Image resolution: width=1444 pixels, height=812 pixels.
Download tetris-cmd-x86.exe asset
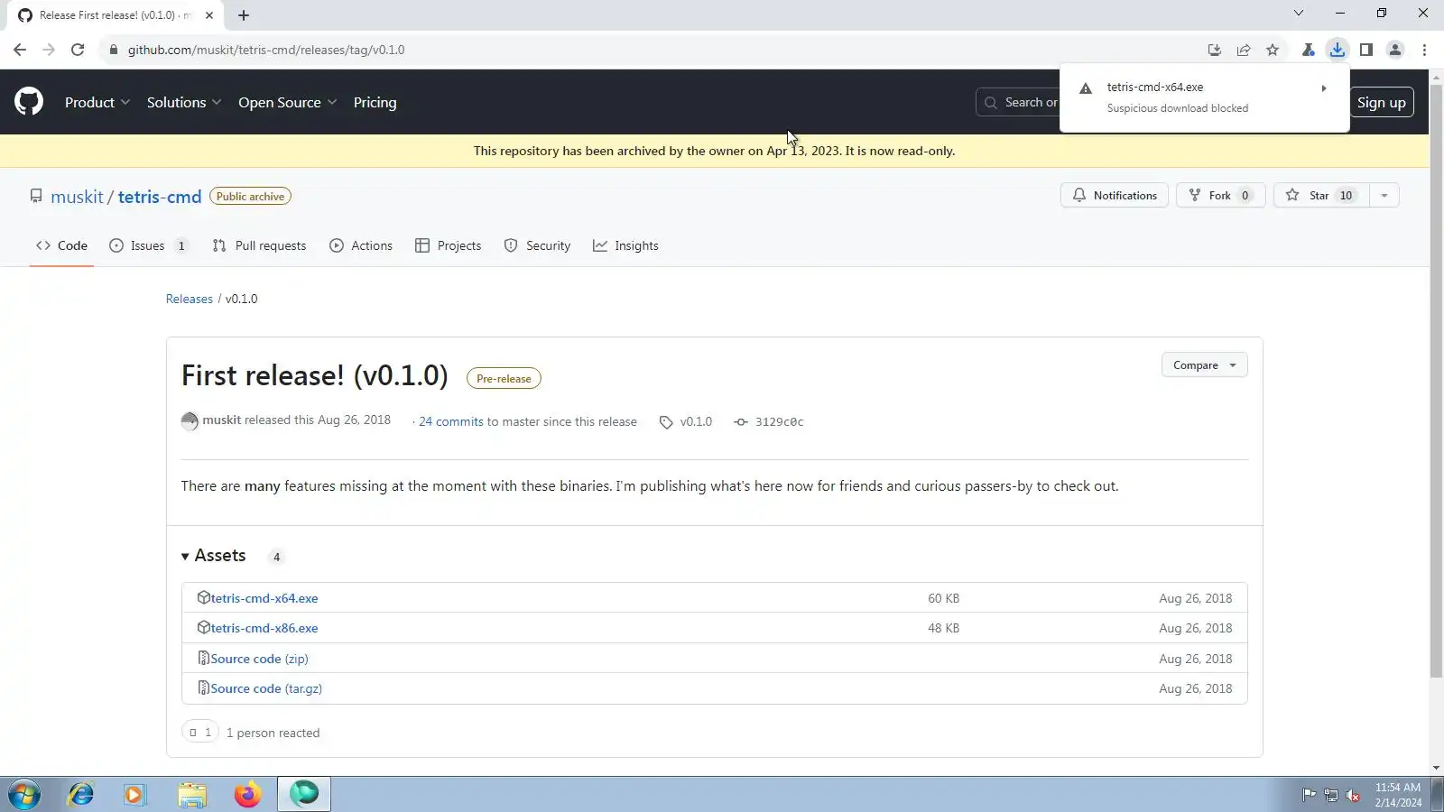264,628
